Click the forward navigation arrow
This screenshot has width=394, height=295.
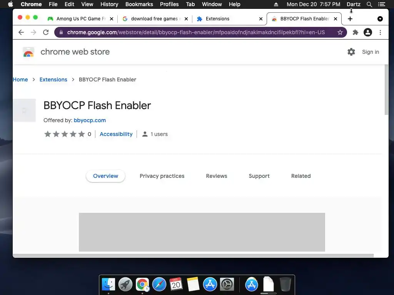[33, 32]
